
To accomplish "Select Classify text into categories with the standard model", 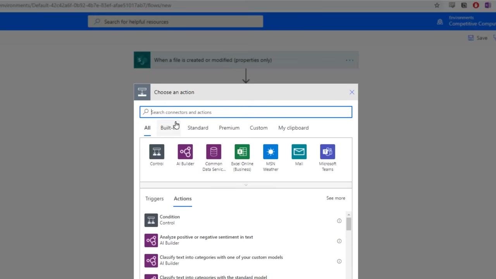I will point(243,276).
